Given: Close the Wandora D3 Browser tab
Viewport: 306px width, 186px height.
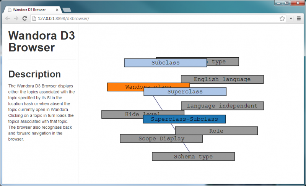Looking at the screenshot, I should (x=57, y=9).
